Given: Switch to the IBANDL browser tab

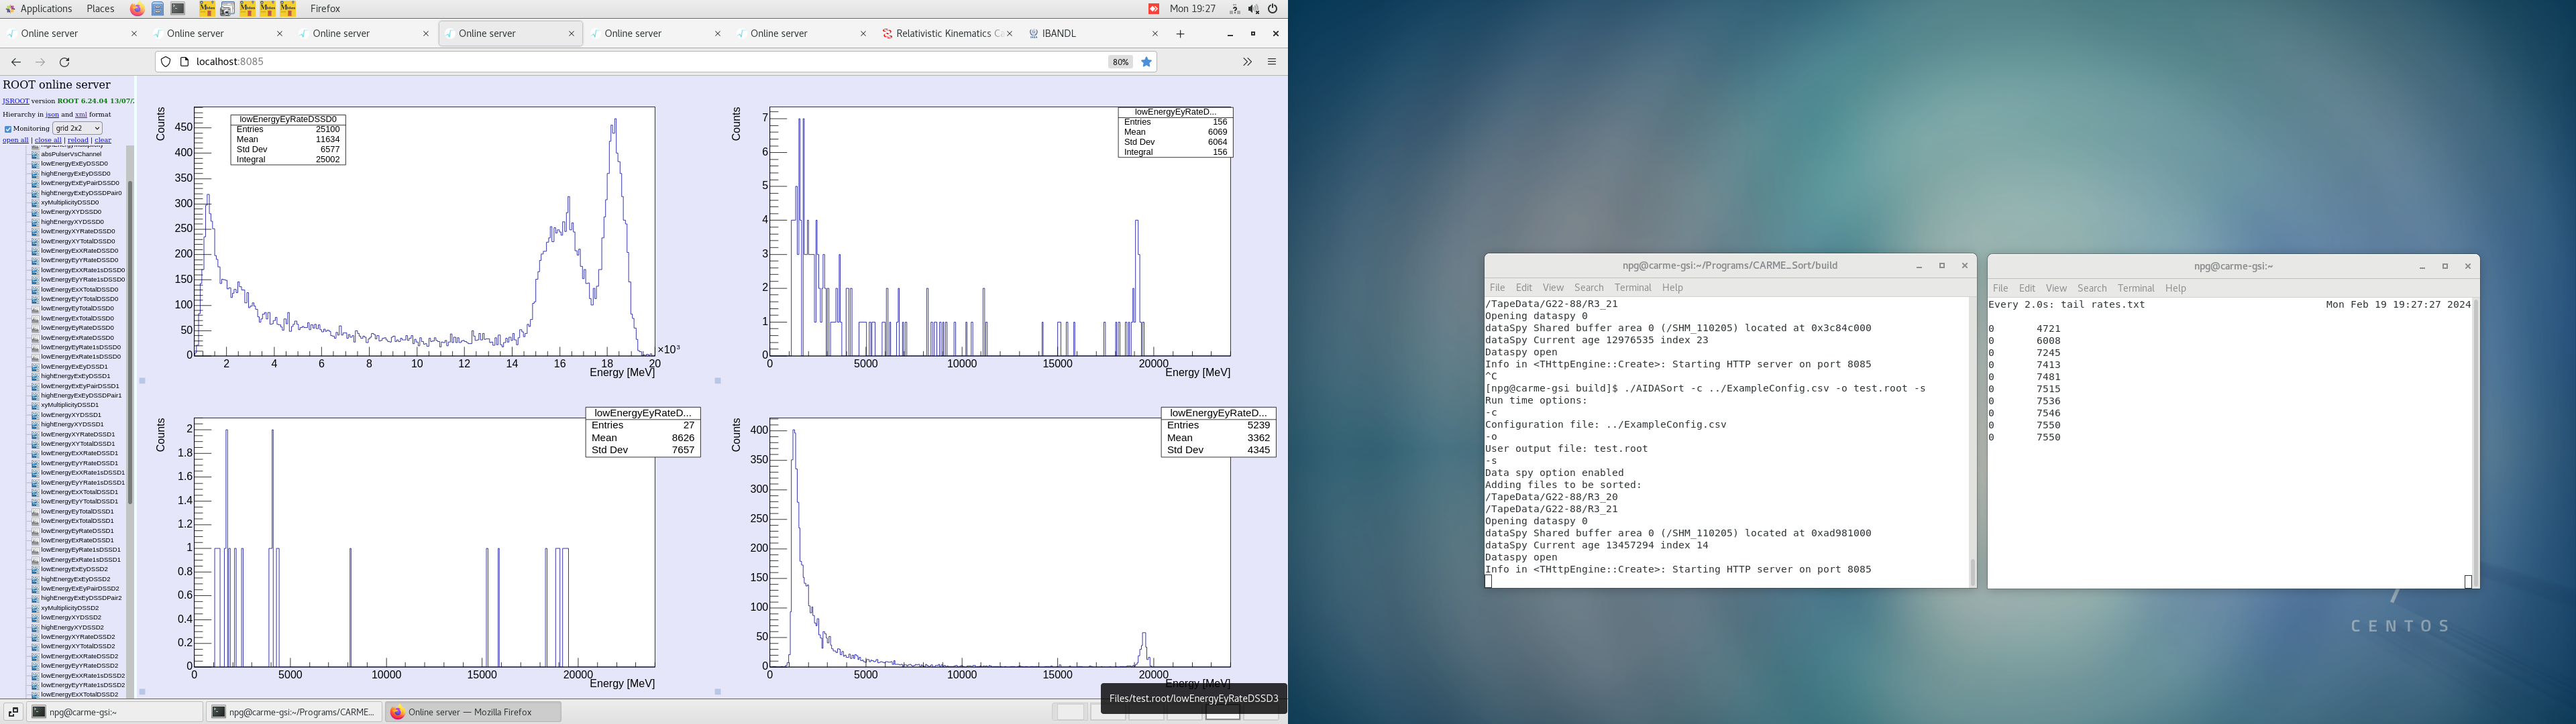Looking at the screenshot, I should [1059, 33].
